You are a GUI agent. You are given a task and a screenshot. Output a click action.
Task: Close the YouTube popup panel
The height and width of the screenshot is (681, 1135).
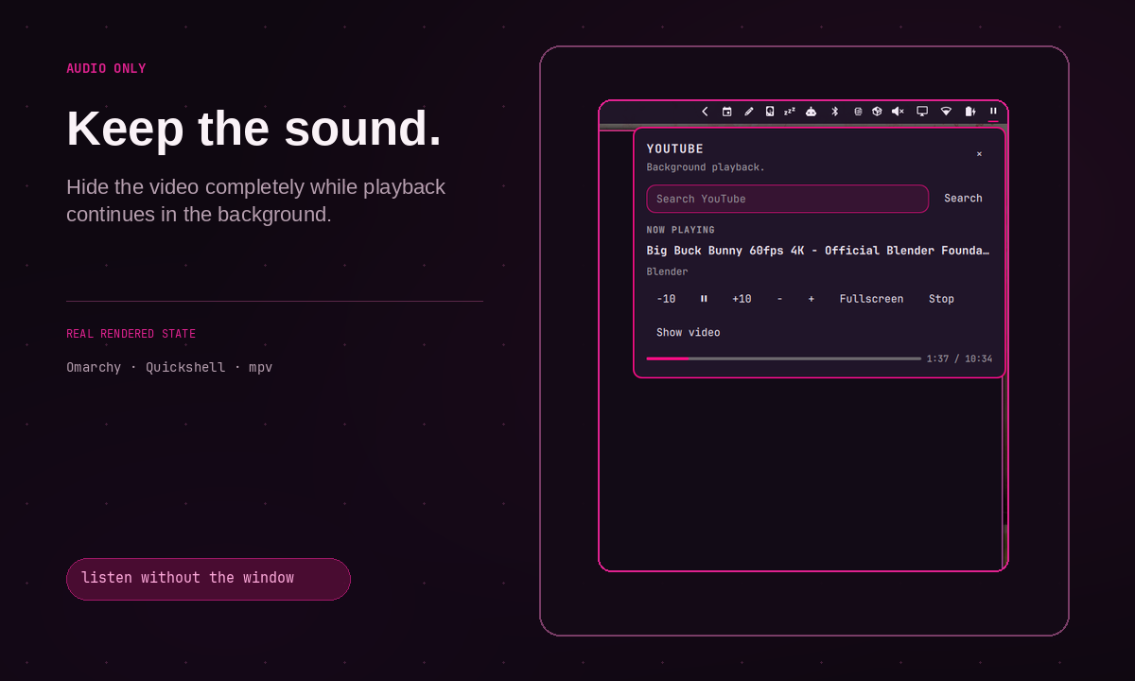click(979, 153)
